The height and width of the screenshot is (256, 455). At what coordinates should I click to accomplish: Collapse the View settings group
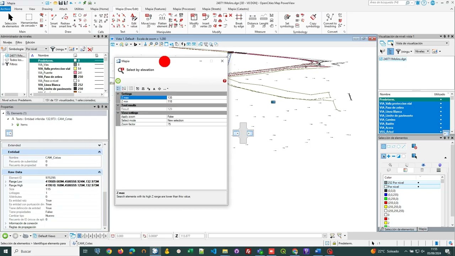(118, 113)
